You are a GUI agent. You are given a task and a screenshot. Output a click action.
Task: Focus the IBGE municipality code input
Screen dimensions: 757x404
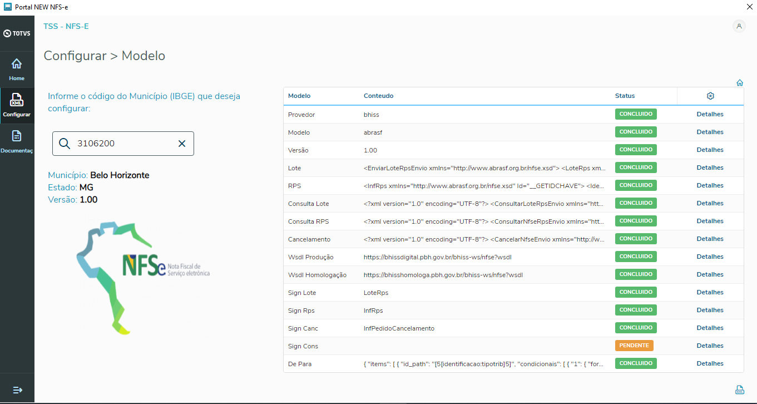point(123,144)
